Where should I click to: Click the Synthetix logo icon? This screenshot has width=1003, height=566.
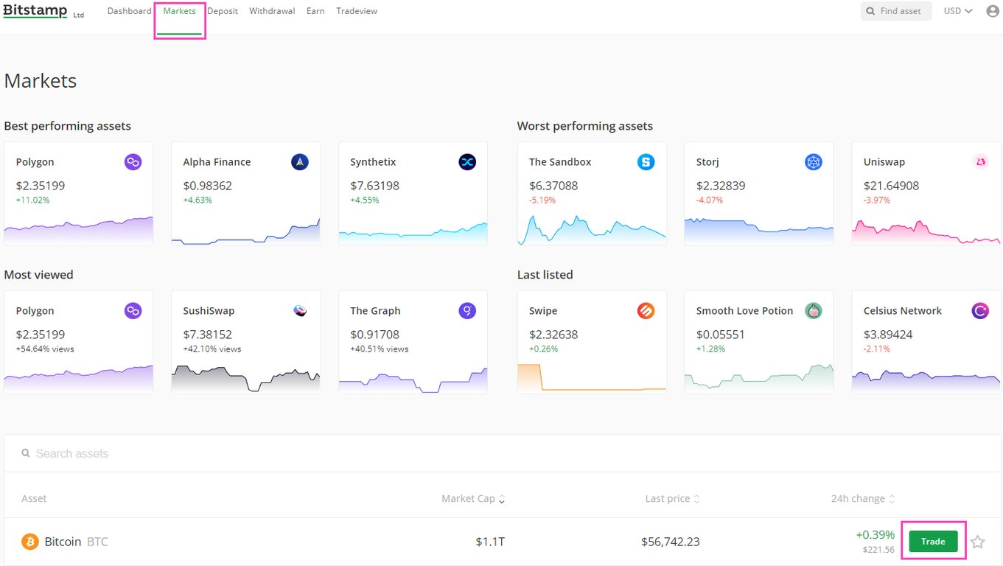[467, 162]
